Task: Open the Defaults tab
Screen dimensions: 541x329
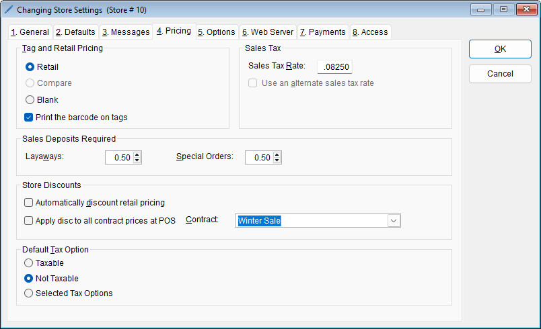Action: click(x=75, y=32)
